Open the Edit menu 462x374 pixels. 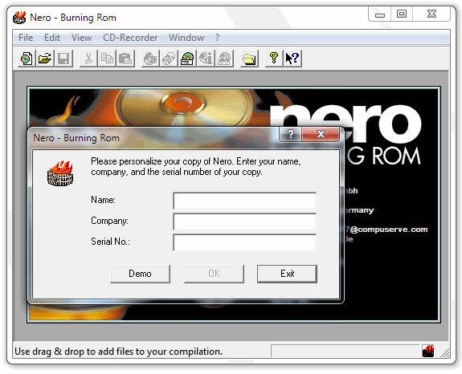coord(52,38)
